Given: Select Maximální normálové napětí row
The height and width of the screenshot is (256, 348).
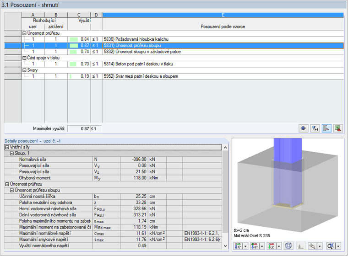Looking at the screenshot, I should pyautogui.click(x=113, y=234).
